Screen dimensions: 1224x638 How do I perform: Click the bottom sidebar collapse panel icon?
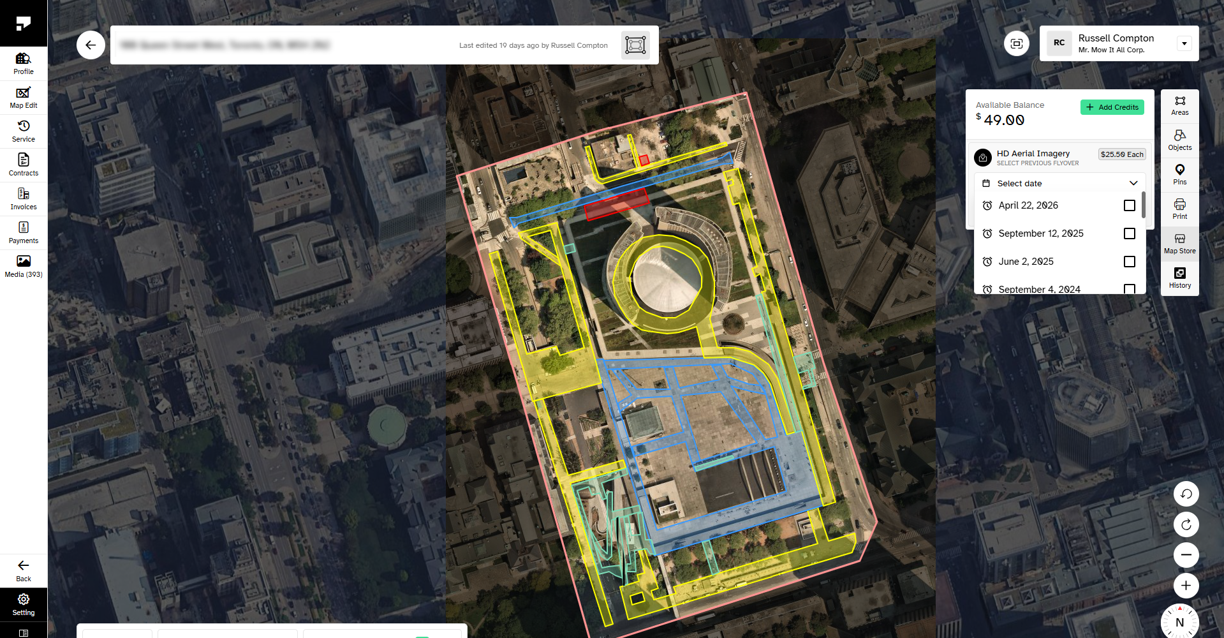[24, 632]
